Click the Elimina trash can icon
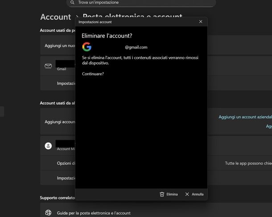The image size is (272, 217). [x=162, y=194]
